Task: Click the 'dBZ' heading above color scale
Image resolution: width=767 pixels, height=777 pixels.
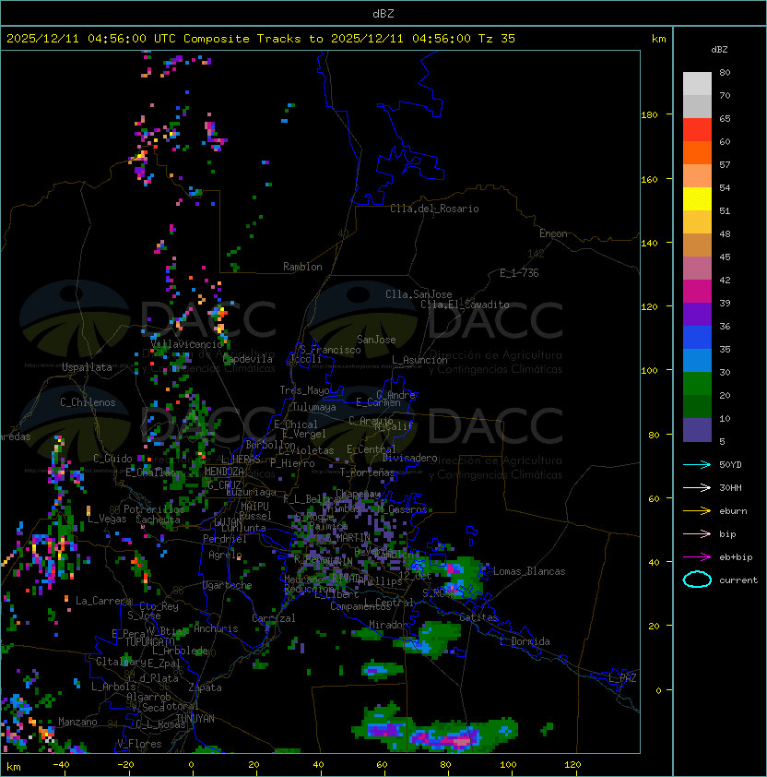Action: tap(719, 50)
